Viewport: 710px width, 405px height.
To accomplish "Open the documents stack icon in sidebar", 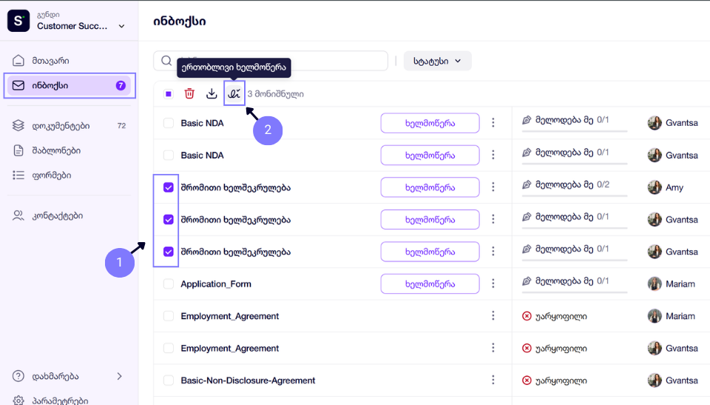I will click(18, 126).
